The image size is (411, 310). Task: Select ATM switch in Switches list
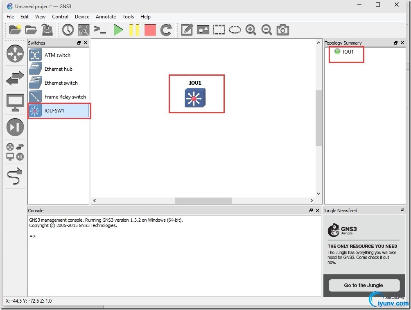(59, 55)
